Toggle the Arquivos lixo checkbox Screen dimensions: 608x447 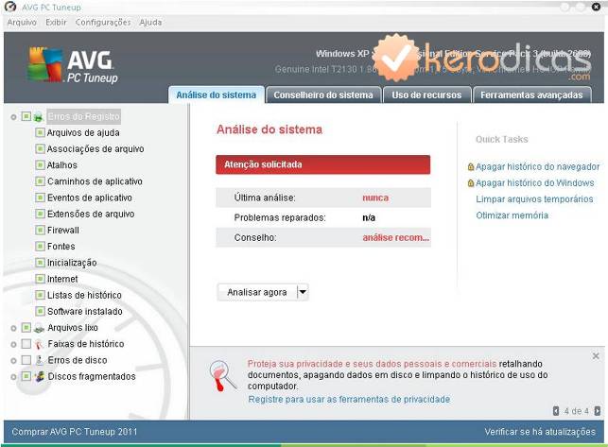click(26, 328)
